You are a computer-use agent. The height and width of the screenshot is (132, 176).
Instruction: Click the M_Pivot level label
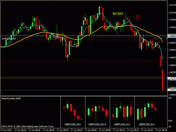click(161, 38)
